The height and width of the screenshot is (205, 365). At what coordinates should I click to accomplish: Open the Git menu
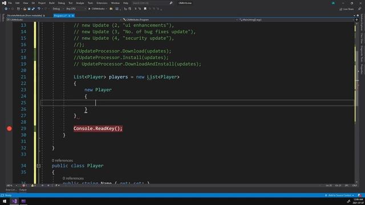pos(33,3)
